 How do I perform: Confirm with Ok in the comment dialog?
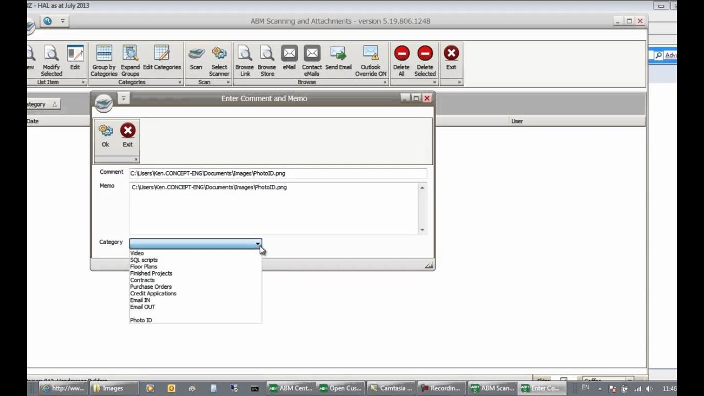[x=106, y=135]
